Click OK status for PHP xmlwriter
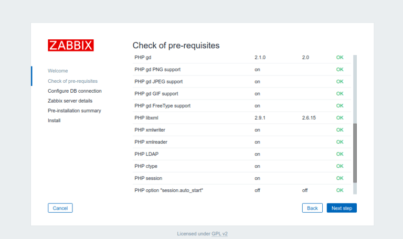Screen dimensions: 403x239 [x=340, y=130]
